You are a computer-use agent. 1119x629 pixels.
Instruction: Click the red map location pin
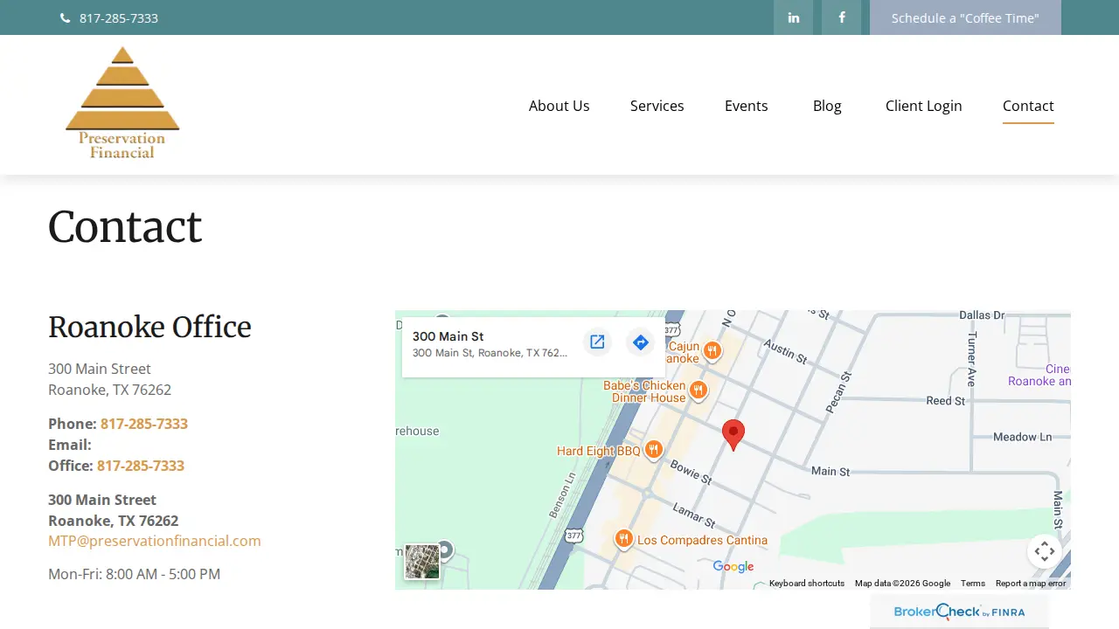(733, 434)
